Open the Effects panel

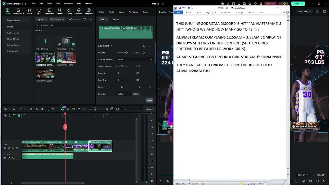59,12
